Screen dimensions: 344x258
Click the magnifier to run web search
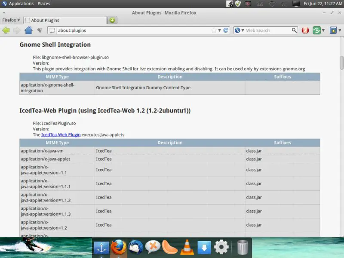point(294,30)
